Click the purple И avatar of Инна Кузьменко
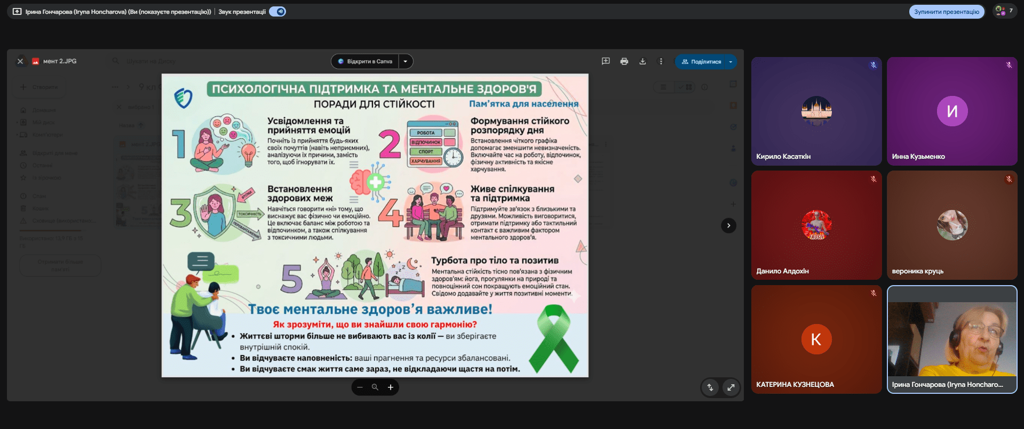This screenshot has width=1024, height=429. pyautogui.click(x=952, y=111)
